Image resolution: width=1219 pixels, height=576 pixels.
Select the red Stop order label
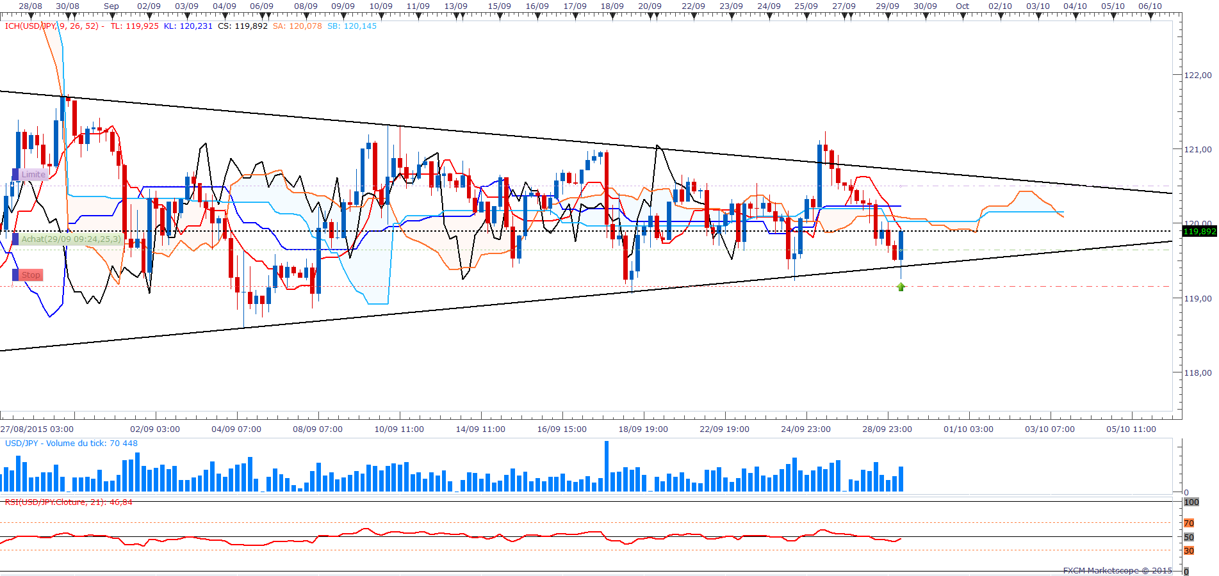pyautogui.click(x=31, y=275)
